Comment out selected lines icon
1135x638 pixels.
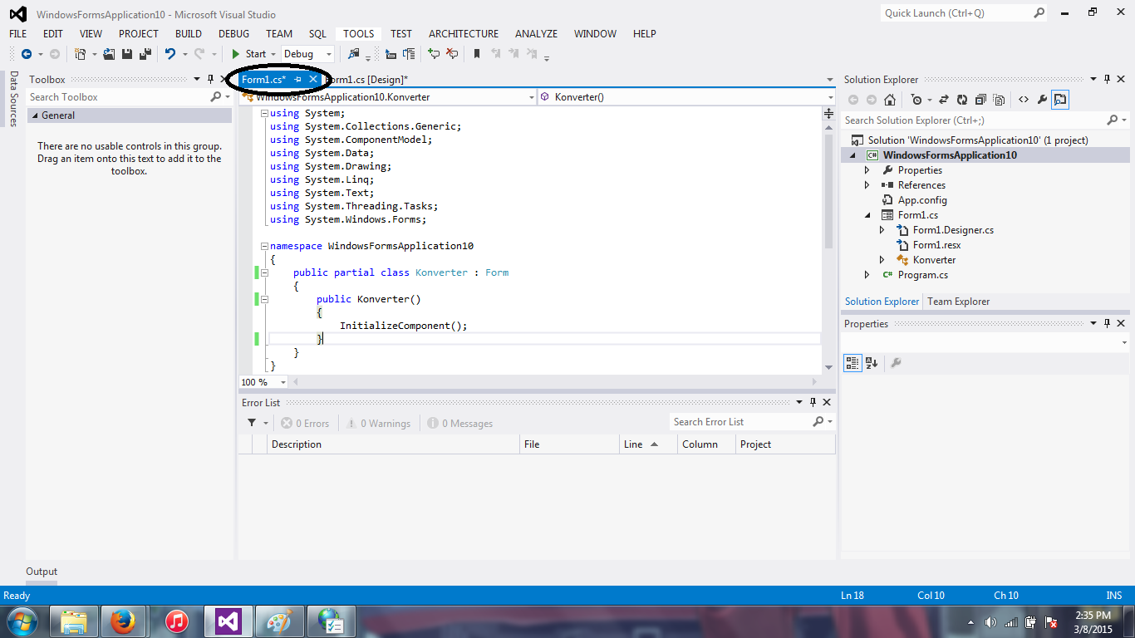click(433, 54)
